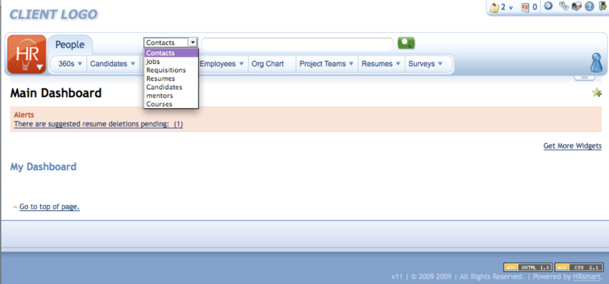Screen dimensions: 609x284
Task: Click the blue forward arrow icon
Action: [x=548, y=6]
